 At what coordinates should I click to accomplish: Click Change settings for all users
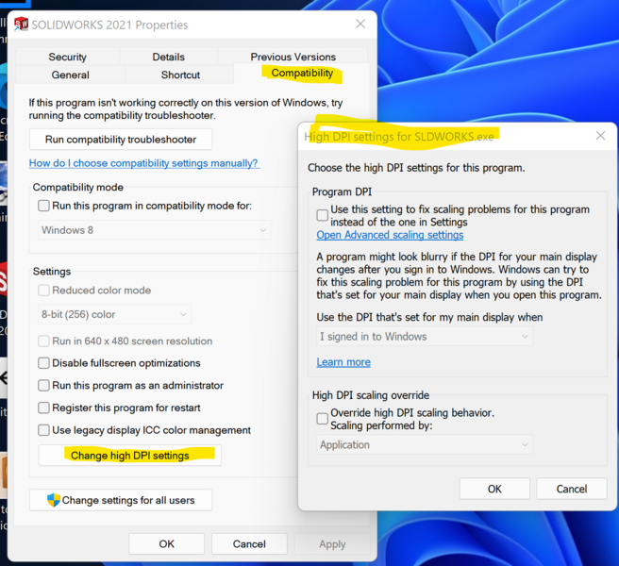click(121, 500)
